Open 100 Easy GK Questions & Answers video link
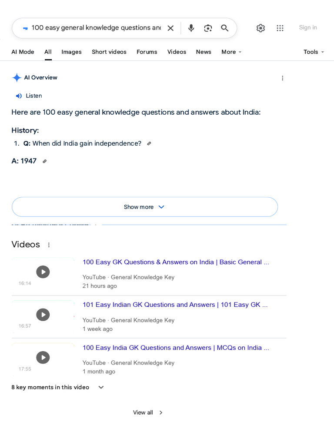 pyautogui.click(x=176, y=262)
